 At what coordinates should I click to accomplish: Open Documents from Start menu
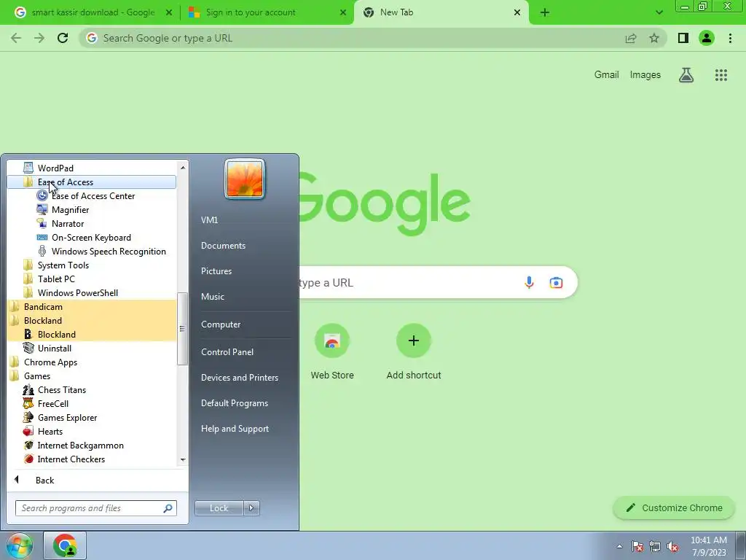tap(223, 245)
